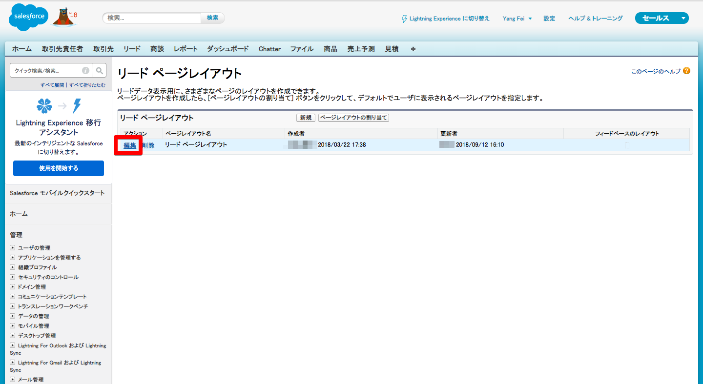The width and height of the screenshot is (703, 384).
Task: Click the フィードベースのレイアウト column header
Action: coord(627,134)
